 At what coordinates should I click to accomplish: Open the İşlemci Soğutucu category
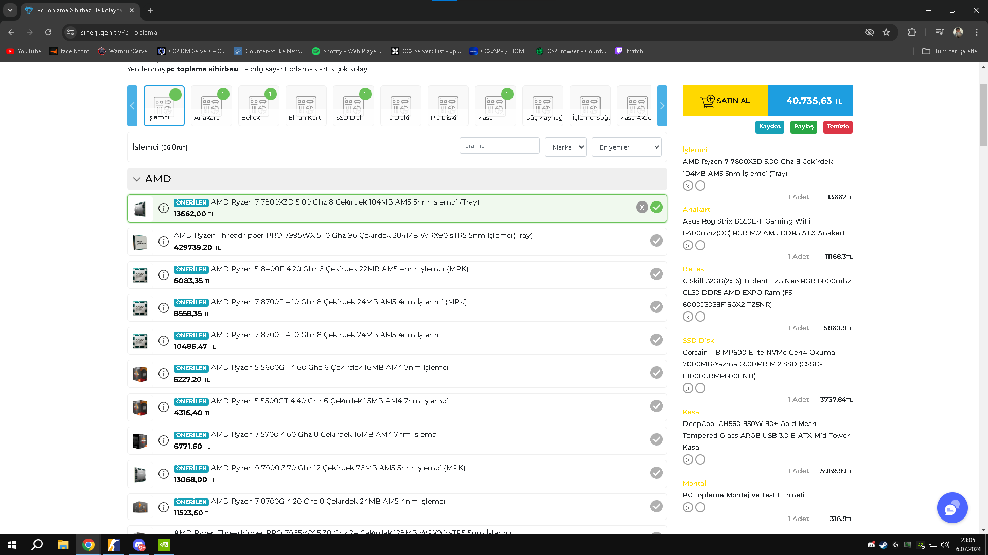pyautogui.click(x=590, y=106)
